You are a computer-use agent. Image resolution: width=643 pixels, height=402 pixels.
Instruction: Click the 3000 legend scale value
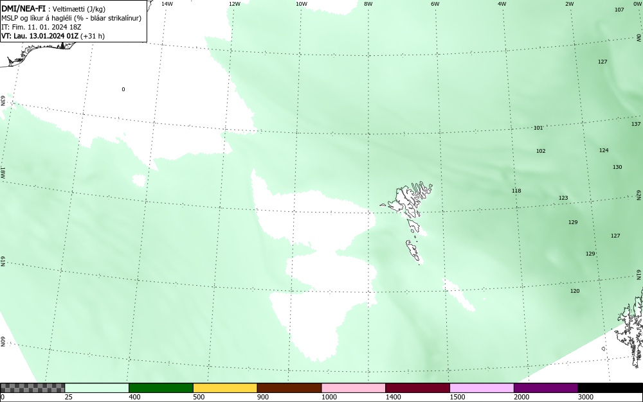point(586,397)
